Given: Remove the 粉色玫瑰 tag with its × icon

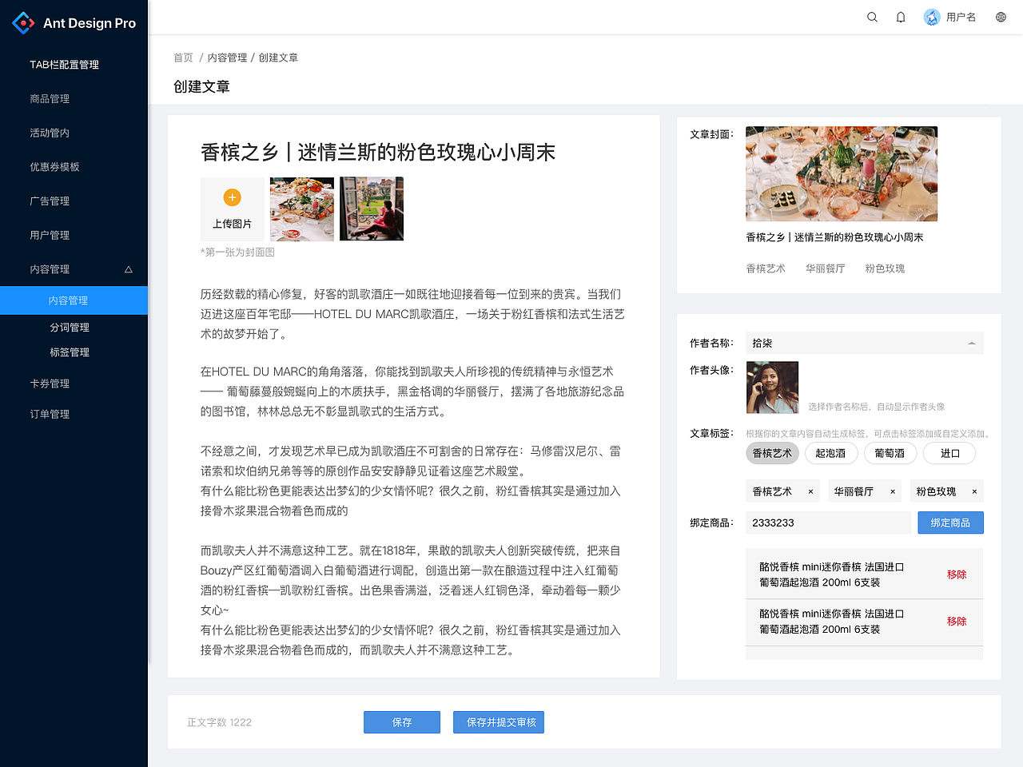Looking at the screenshot, I should pos(974,491).
